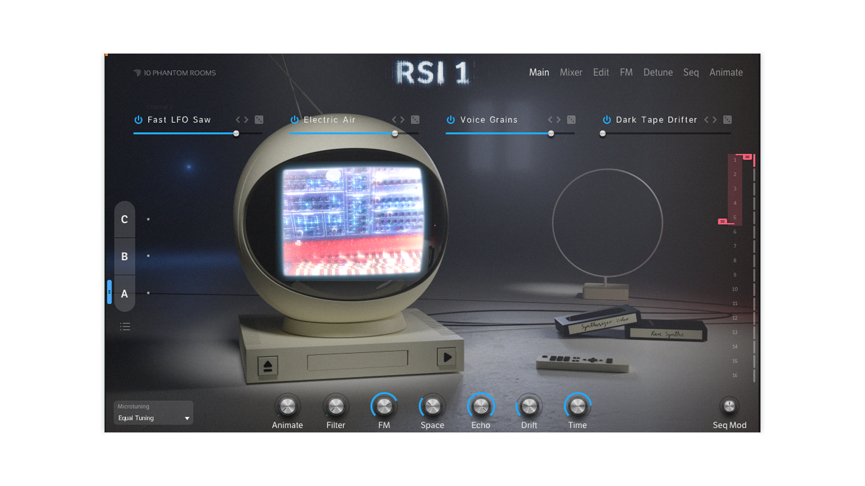Viewport: 865px width, 486px height.
Task: Toggle the Voice Grains power switch
Action: 451,120
